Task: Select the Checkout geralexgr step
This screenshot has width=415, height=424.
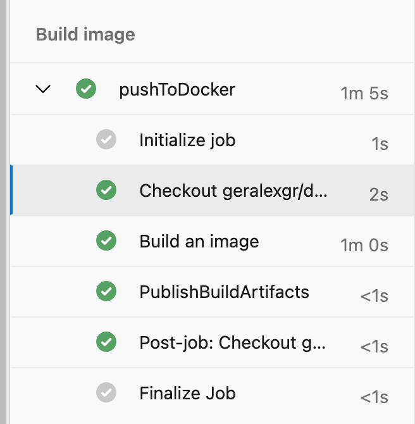Action: (233, 190)
